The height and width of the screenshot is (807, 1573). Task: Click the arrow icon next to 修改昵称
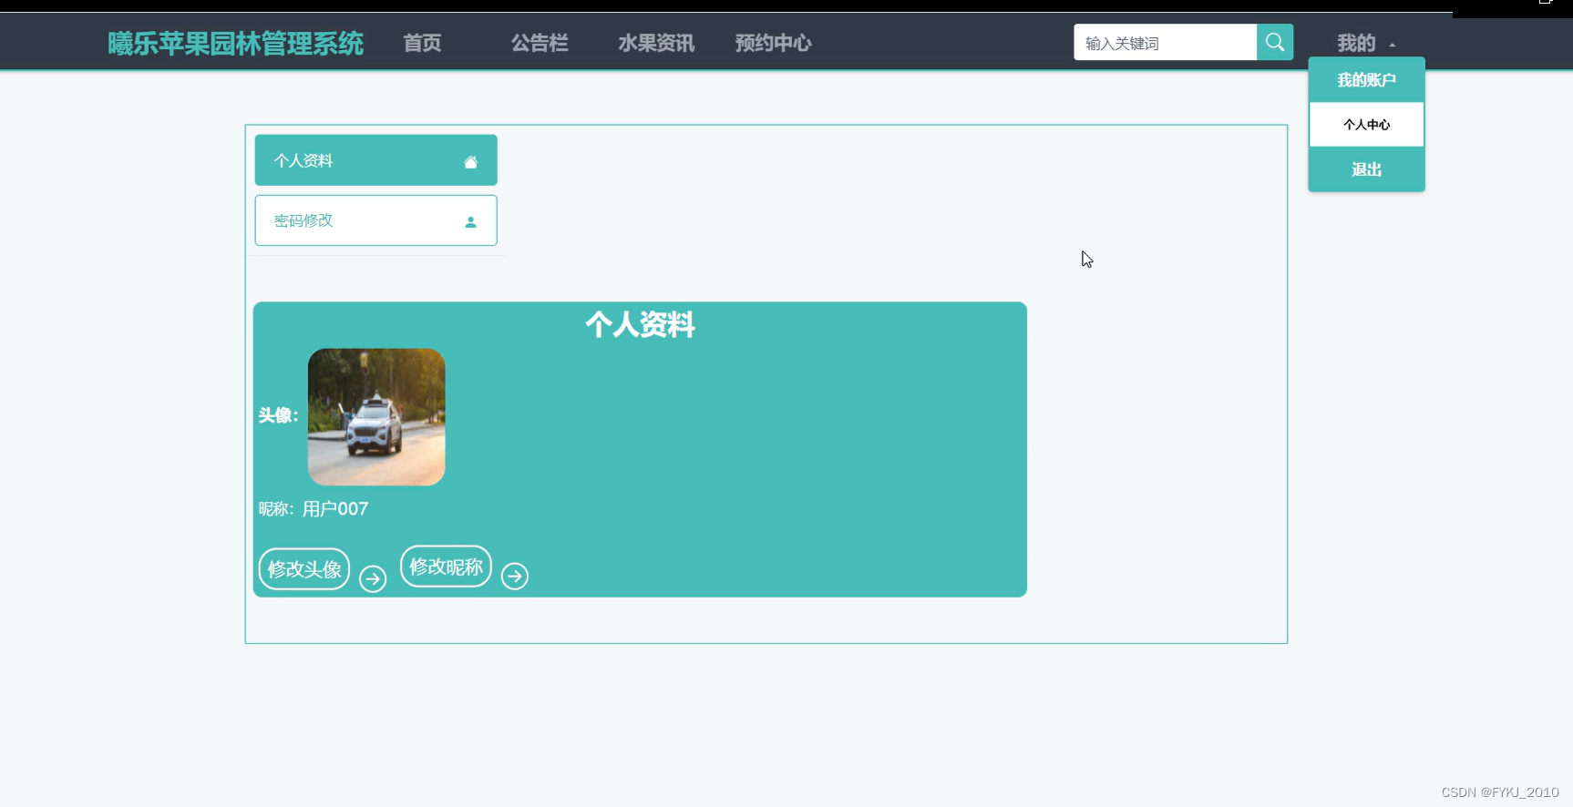[x=515, y=576]
